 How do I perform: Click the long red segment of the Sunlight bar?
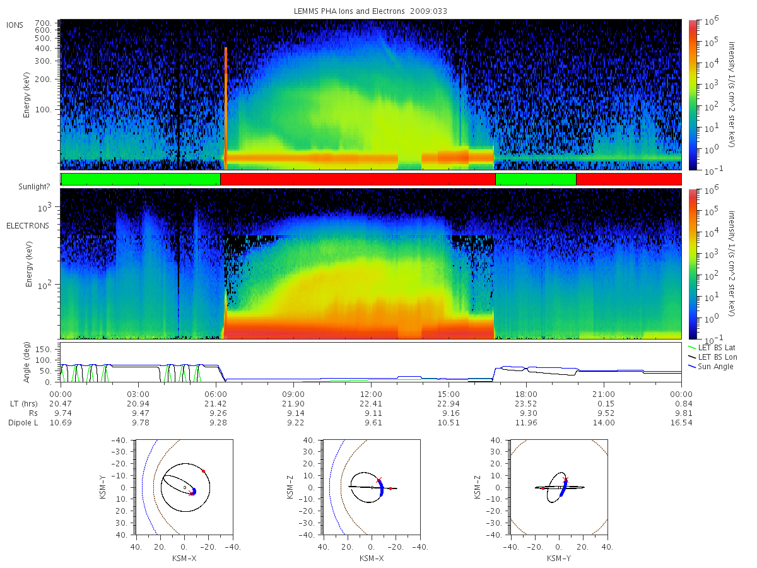(x=358, y=179)
